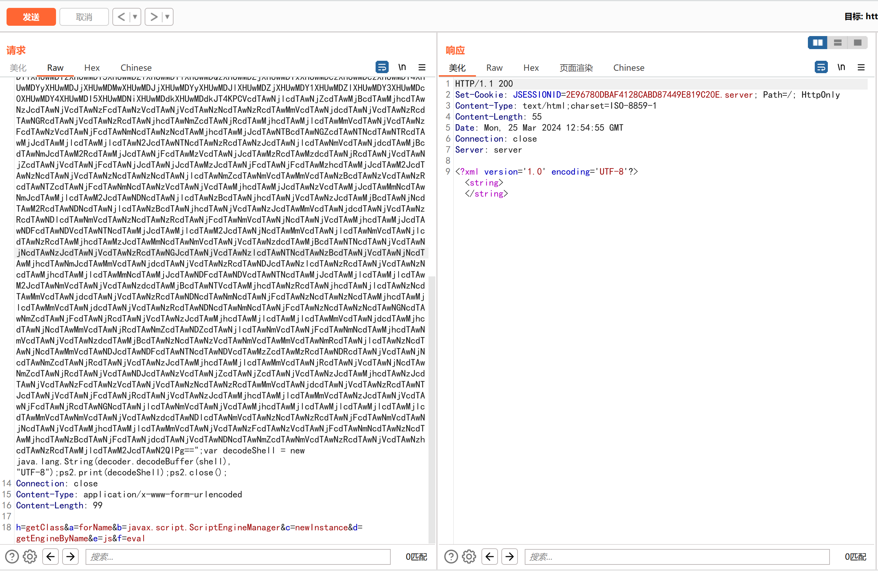This screenshot has width=878, height=571.
Task: Toggle word wrap icon in request panel
Action: click(382, 67)
